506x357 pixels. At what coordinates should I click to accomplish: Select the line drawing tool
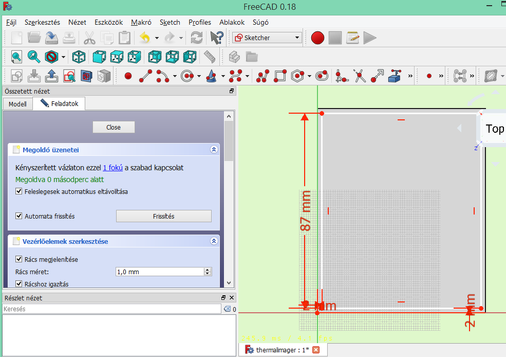pyautogui.click(x=146, y=76)
